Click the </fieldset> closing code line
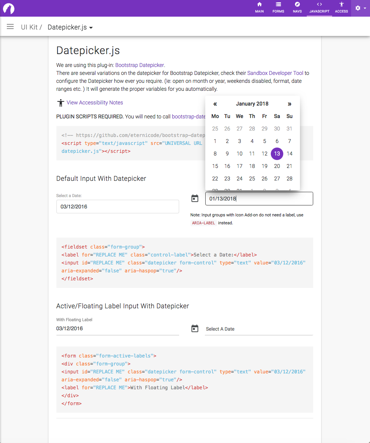Screen dimensions: 370x443 tap(77, 278)
